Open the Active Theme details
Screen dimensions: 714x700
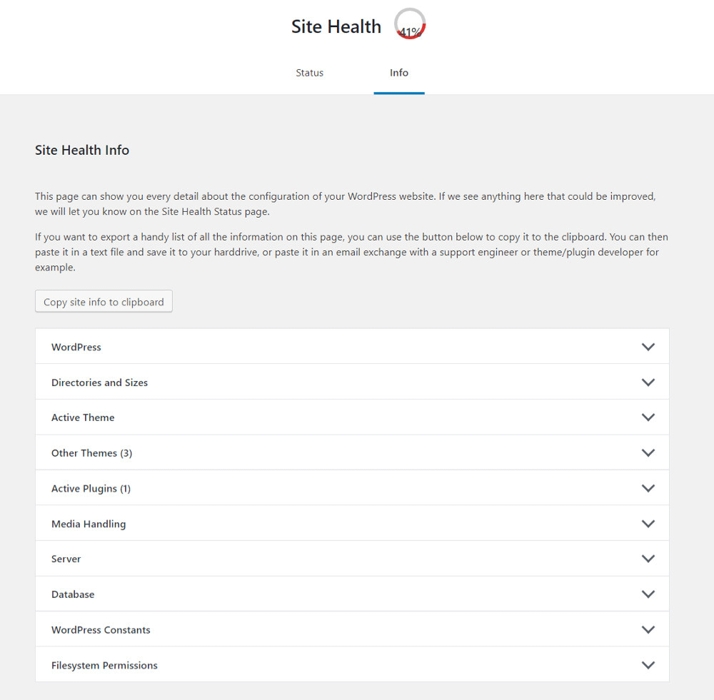coord(352,417)
